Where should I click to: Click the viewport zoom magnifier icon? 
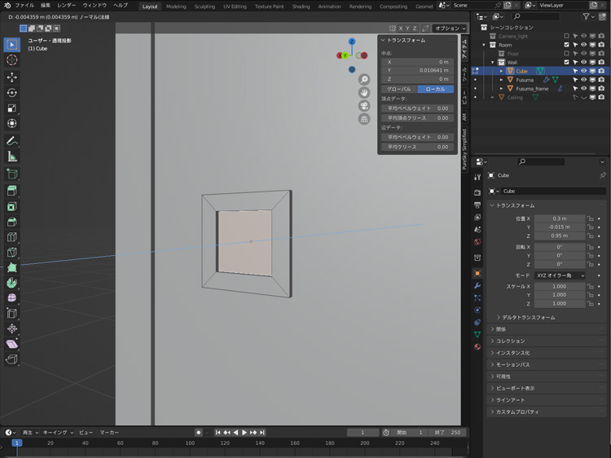(364, 80)
